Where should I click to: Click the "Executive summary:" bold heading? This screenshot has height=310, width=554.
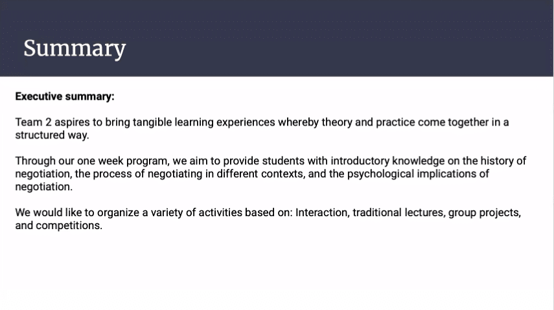65,96
